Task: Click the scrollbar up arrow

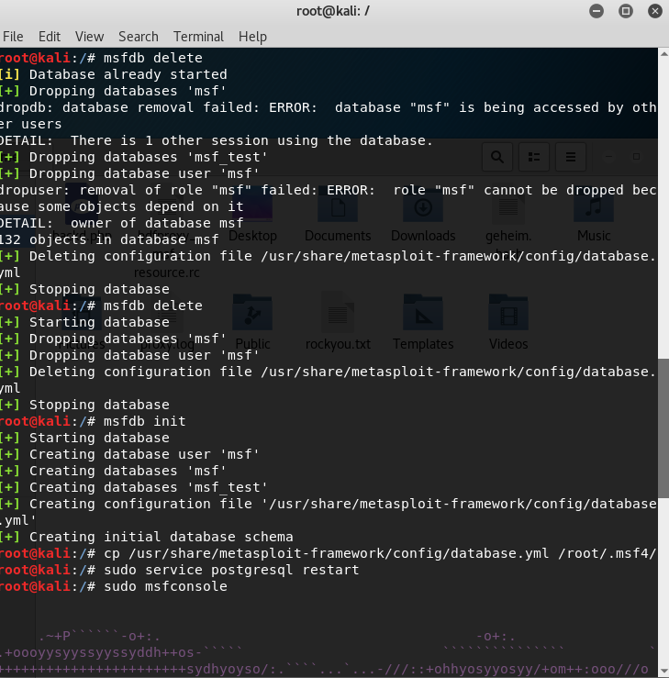Action: tap(663, 54)
